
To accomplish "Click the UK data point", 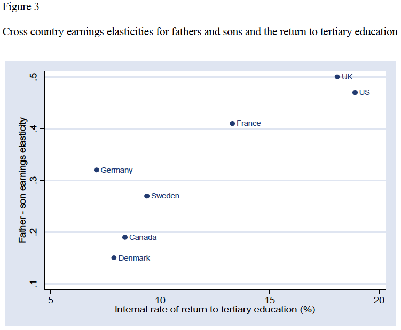I will point(337,77).
